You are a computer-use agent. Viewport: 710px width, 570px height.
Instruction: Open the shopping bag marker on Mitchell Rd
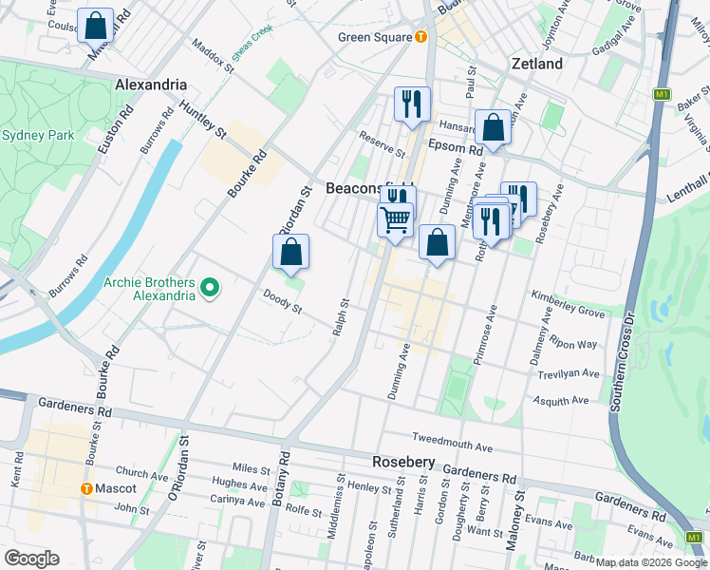tap(96, 27)
